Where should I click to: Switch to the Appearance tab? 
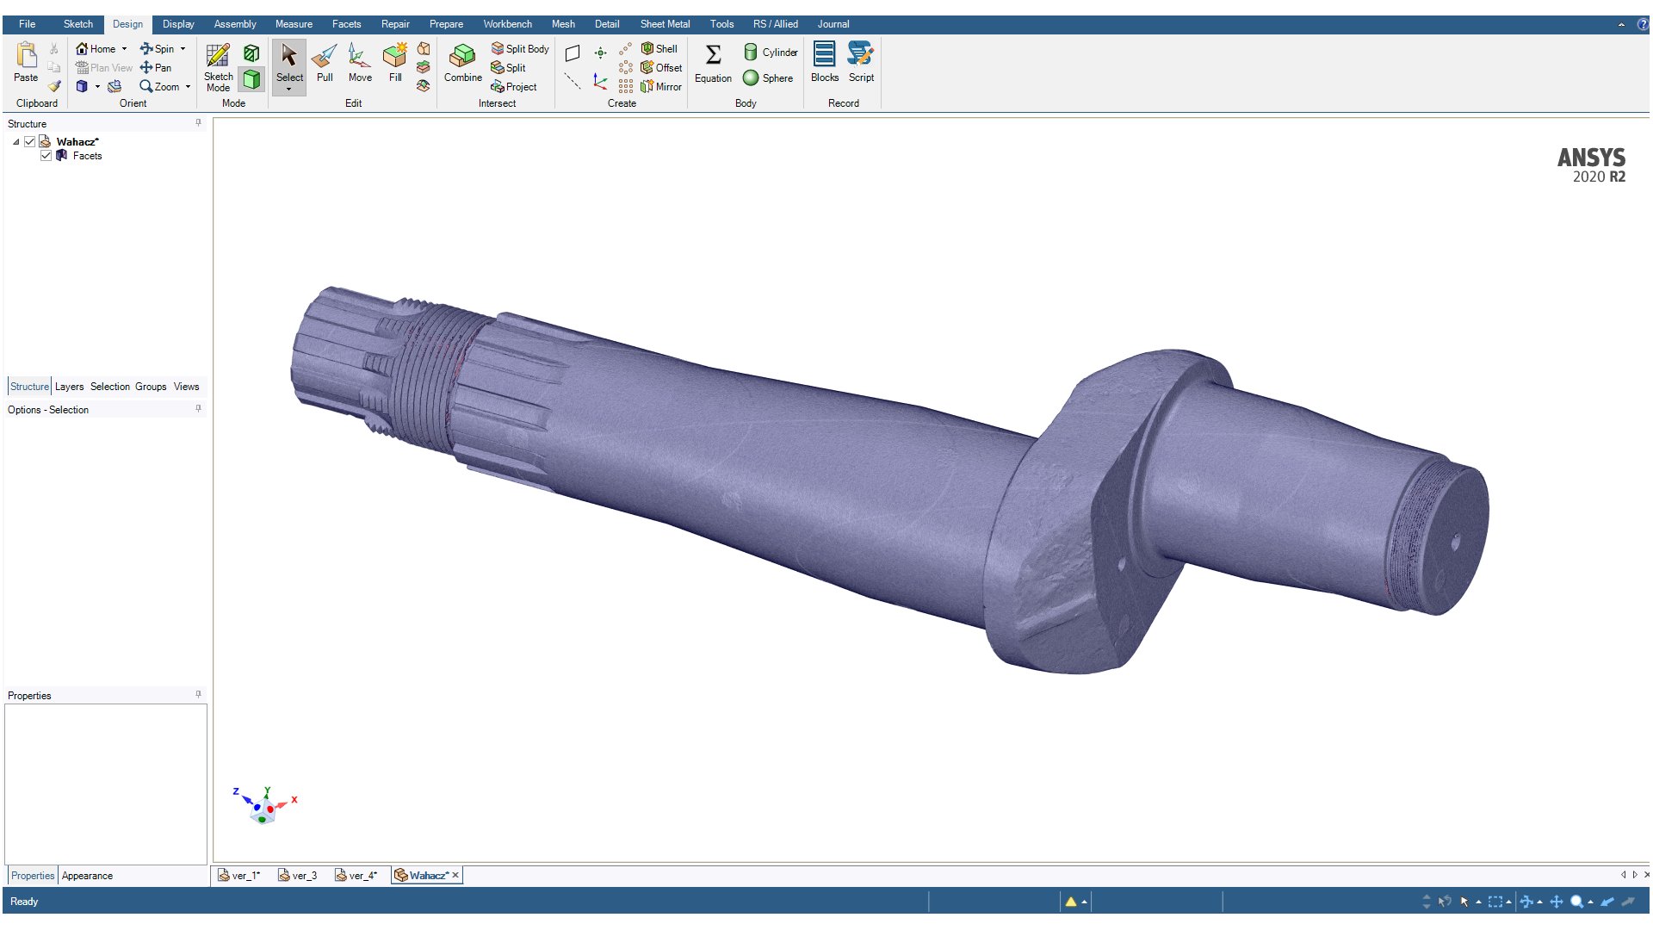pyautogui.click(x=87, y=876)
